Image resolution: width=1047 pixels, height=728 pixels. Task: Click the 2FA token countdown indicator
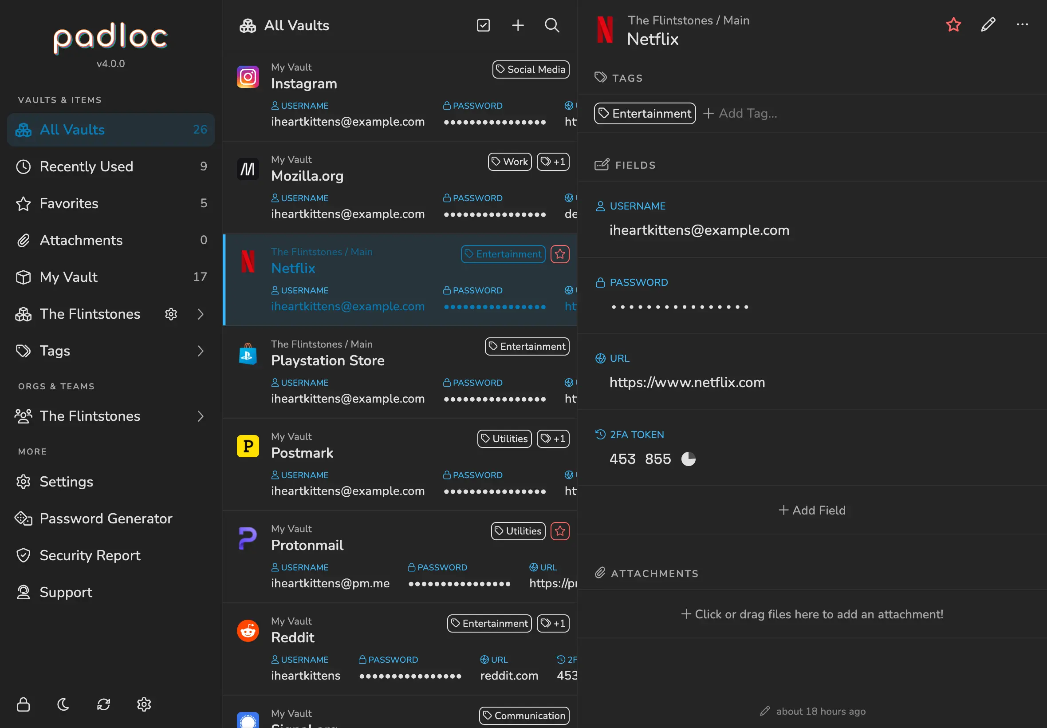(x=688, y=459)
